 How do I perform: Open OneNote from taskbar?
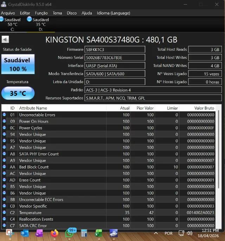pyautogui.click(x=39, y=233)
